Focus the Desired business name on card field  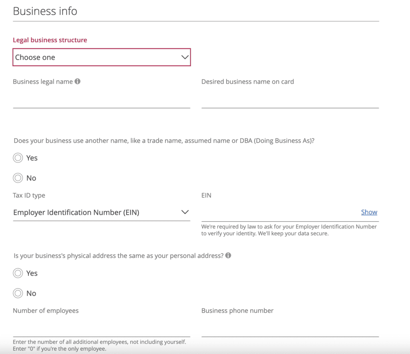tap(290, 100)
